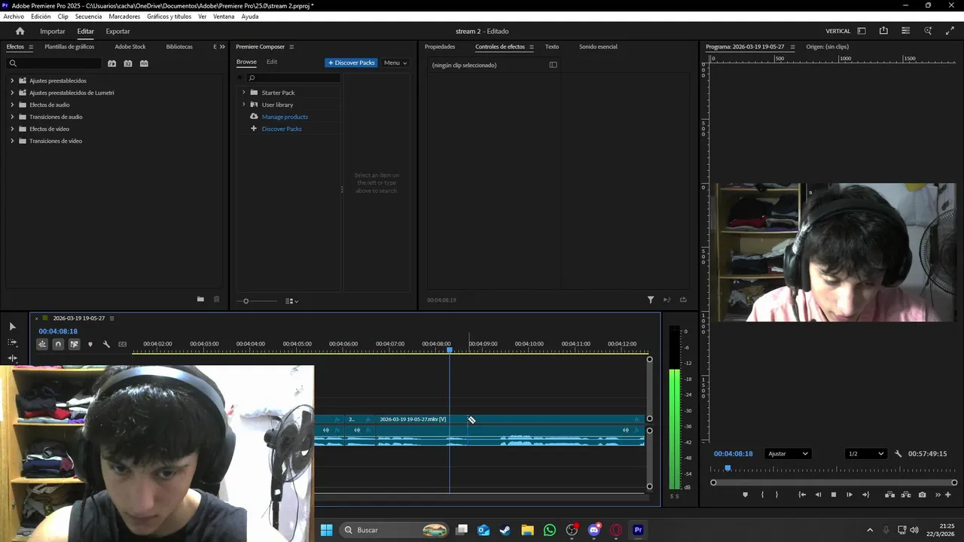Add a marker in the timeline

(x=90, y=344)
